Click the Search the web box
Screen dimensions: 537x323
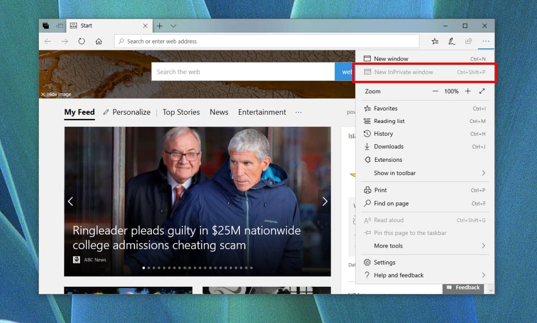(x=243, y=71)
